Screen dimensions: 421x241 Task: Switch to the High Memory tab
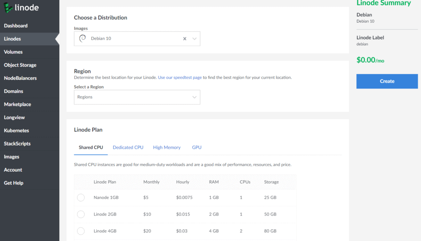pos(167,147)
